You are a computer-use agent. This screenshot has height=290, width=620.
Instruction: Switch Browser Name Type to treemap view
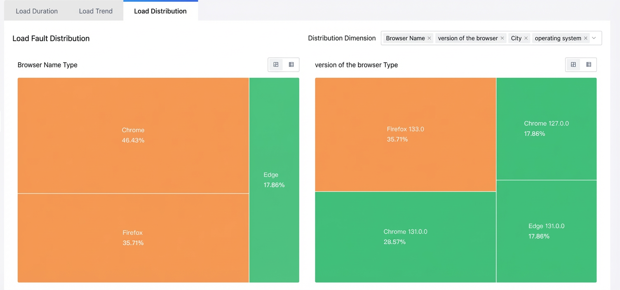point(276,65)
